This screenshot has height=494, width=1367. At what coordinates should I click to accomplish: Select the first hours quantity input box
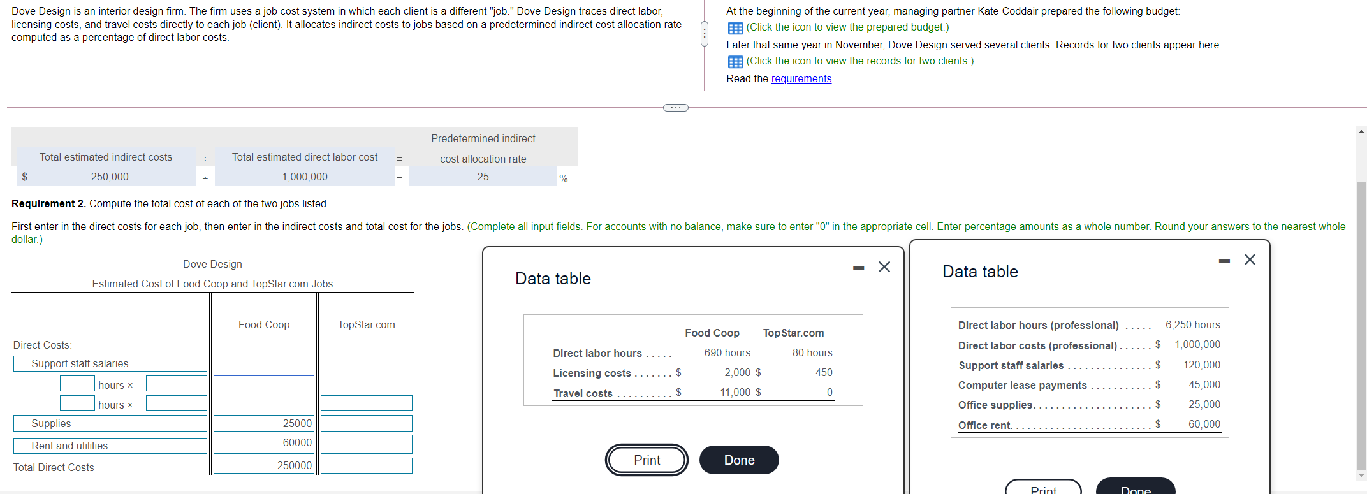click(x=77, y=384)
